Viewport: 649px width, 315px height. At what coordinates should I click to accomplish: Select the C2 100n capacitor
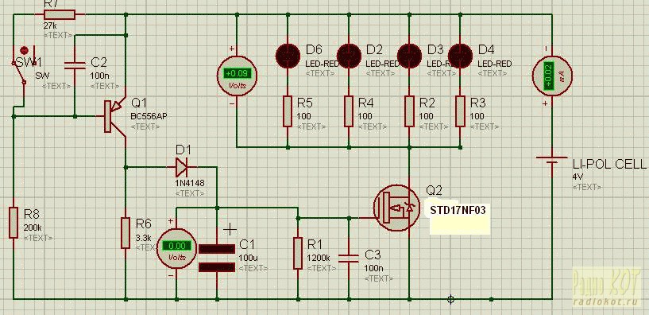75,64
